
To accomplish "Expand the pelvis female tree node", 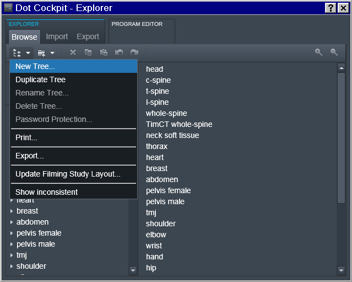I will tap(12, 233).
